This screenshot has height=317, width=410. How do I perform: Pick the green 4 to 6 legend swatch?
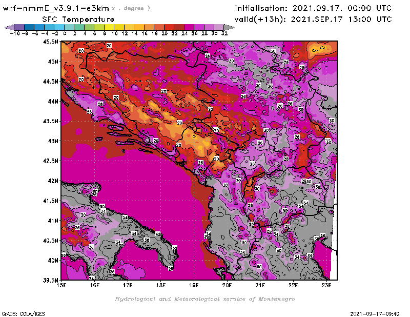pyautogui.click(x=89, y=27)
